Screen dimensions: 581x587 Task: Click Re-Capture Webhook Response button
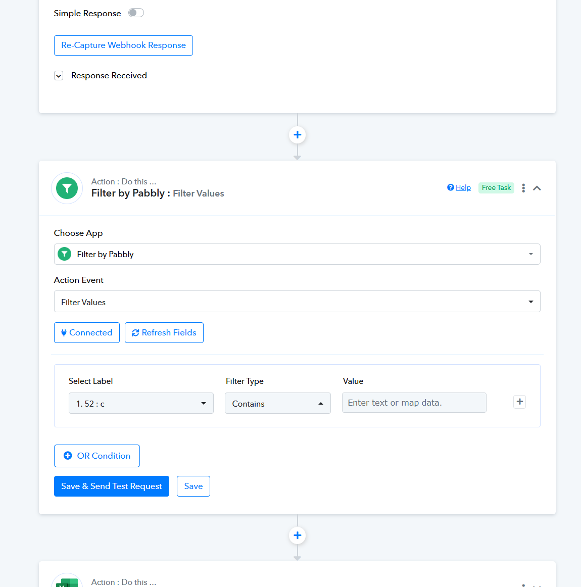[123, 45]
